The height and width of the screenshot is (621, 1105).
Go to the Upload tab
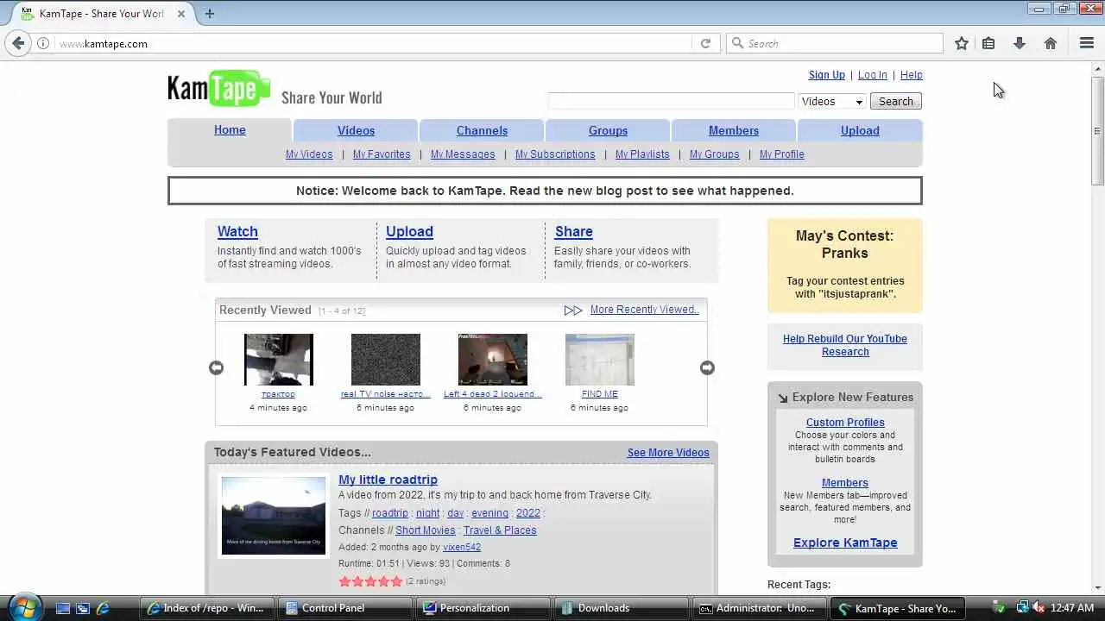(x=860, y=130)
